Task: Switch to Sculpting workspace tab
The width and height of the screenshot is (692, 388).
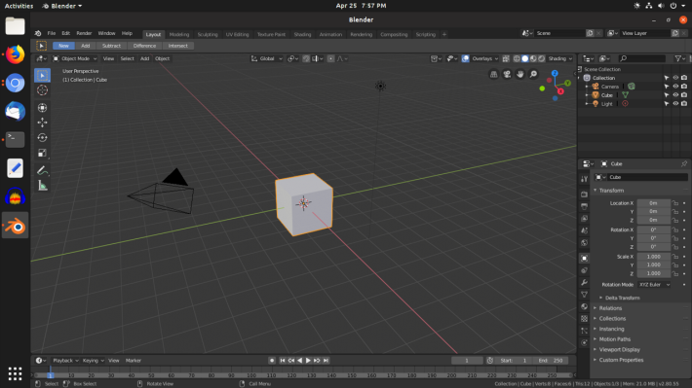Action: tap(208, 34)
